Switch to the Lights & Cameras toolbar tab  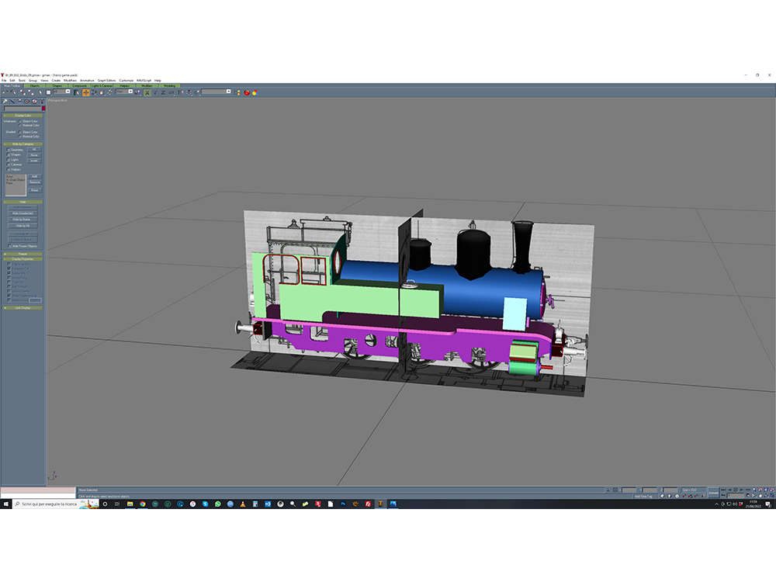tap(102, 85)
